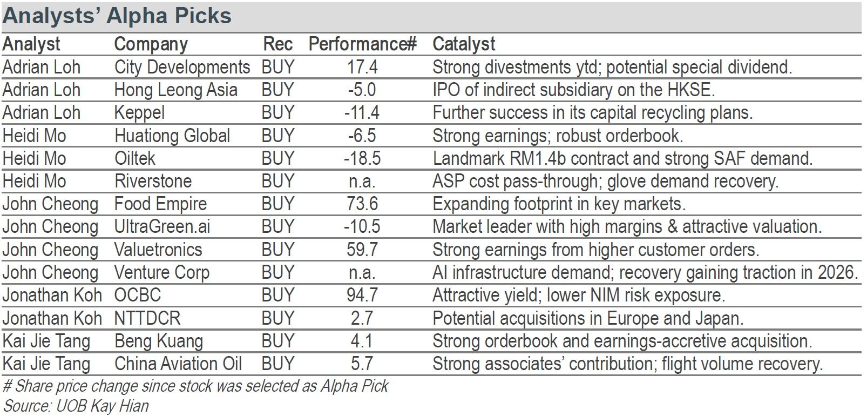Click the Performance# column header
Screen dimensions: 867x416
(362, 44)
